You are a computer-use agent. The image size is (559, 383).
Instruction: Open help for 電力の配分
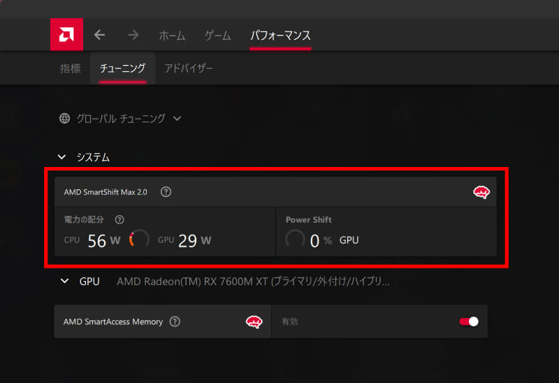119,219
